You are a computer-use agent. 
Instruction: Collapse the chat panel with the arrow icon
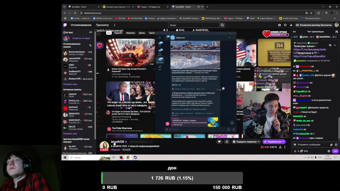pyautogui.click(x=294, y=32)
